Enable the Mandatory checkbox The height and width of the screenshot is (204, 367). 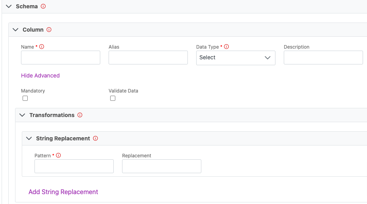[x=25, y=98]
